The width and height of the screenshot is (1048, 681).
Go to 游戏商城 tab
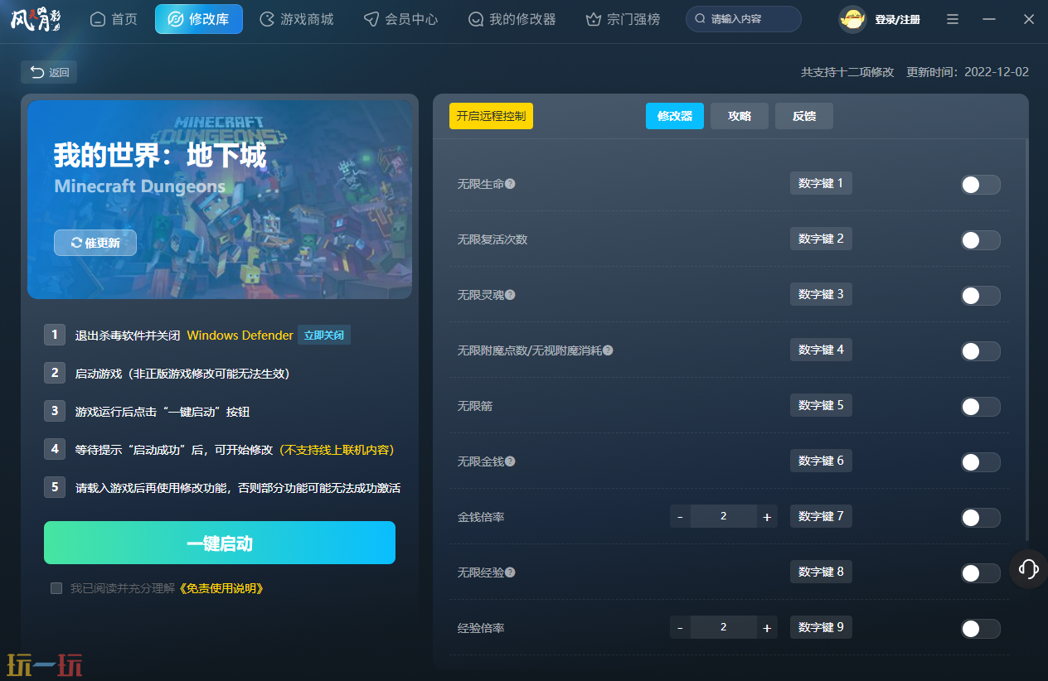point(297,19)
